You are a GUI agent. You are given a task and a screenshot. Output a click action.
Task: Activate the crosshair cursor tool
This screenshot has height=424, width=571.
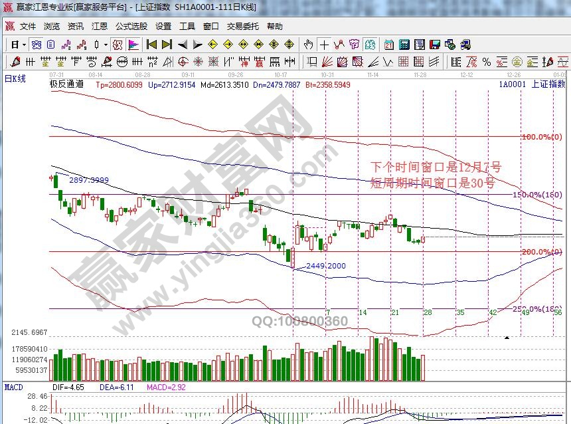click(x=324, y=45)
